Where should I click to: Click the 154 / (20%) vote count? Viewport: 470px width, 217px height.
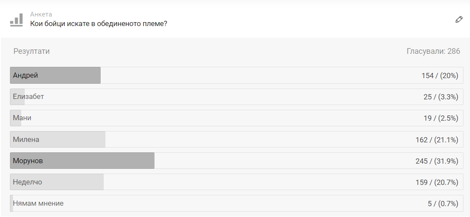(440, 76)
